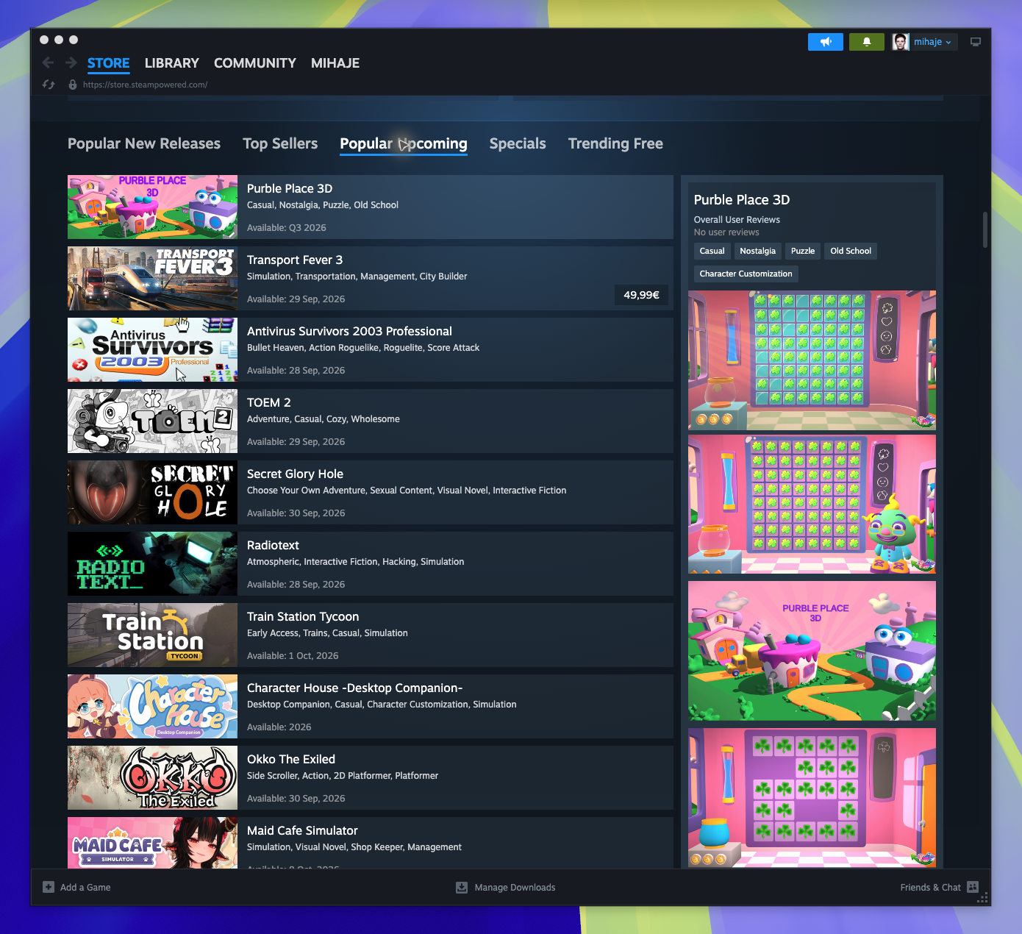This screenshot has height=934, width=1022.
Task: Click the Character House capsule image
Action: 152,706
